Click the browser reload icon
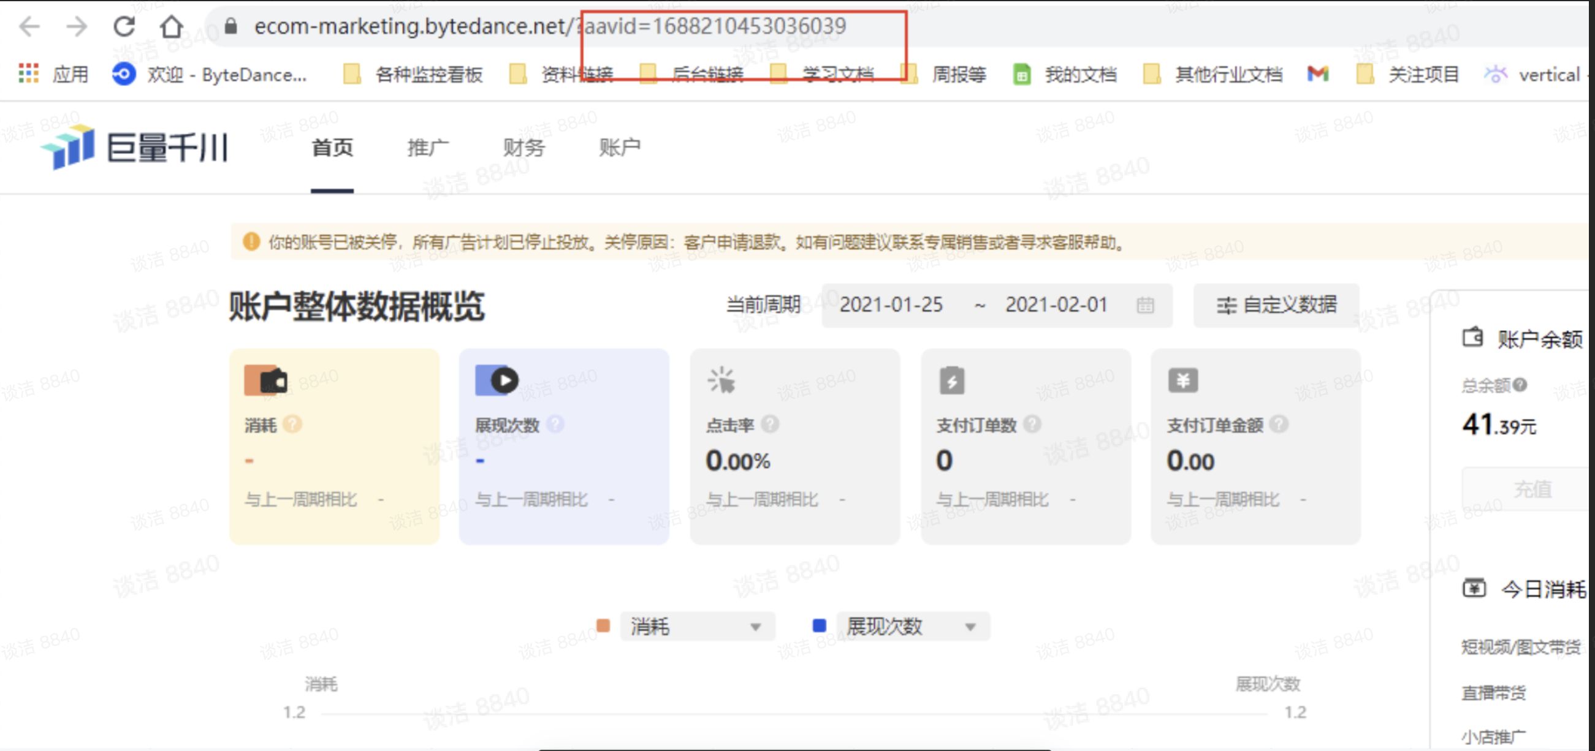The image size is (1595, 751). point(124,26)
